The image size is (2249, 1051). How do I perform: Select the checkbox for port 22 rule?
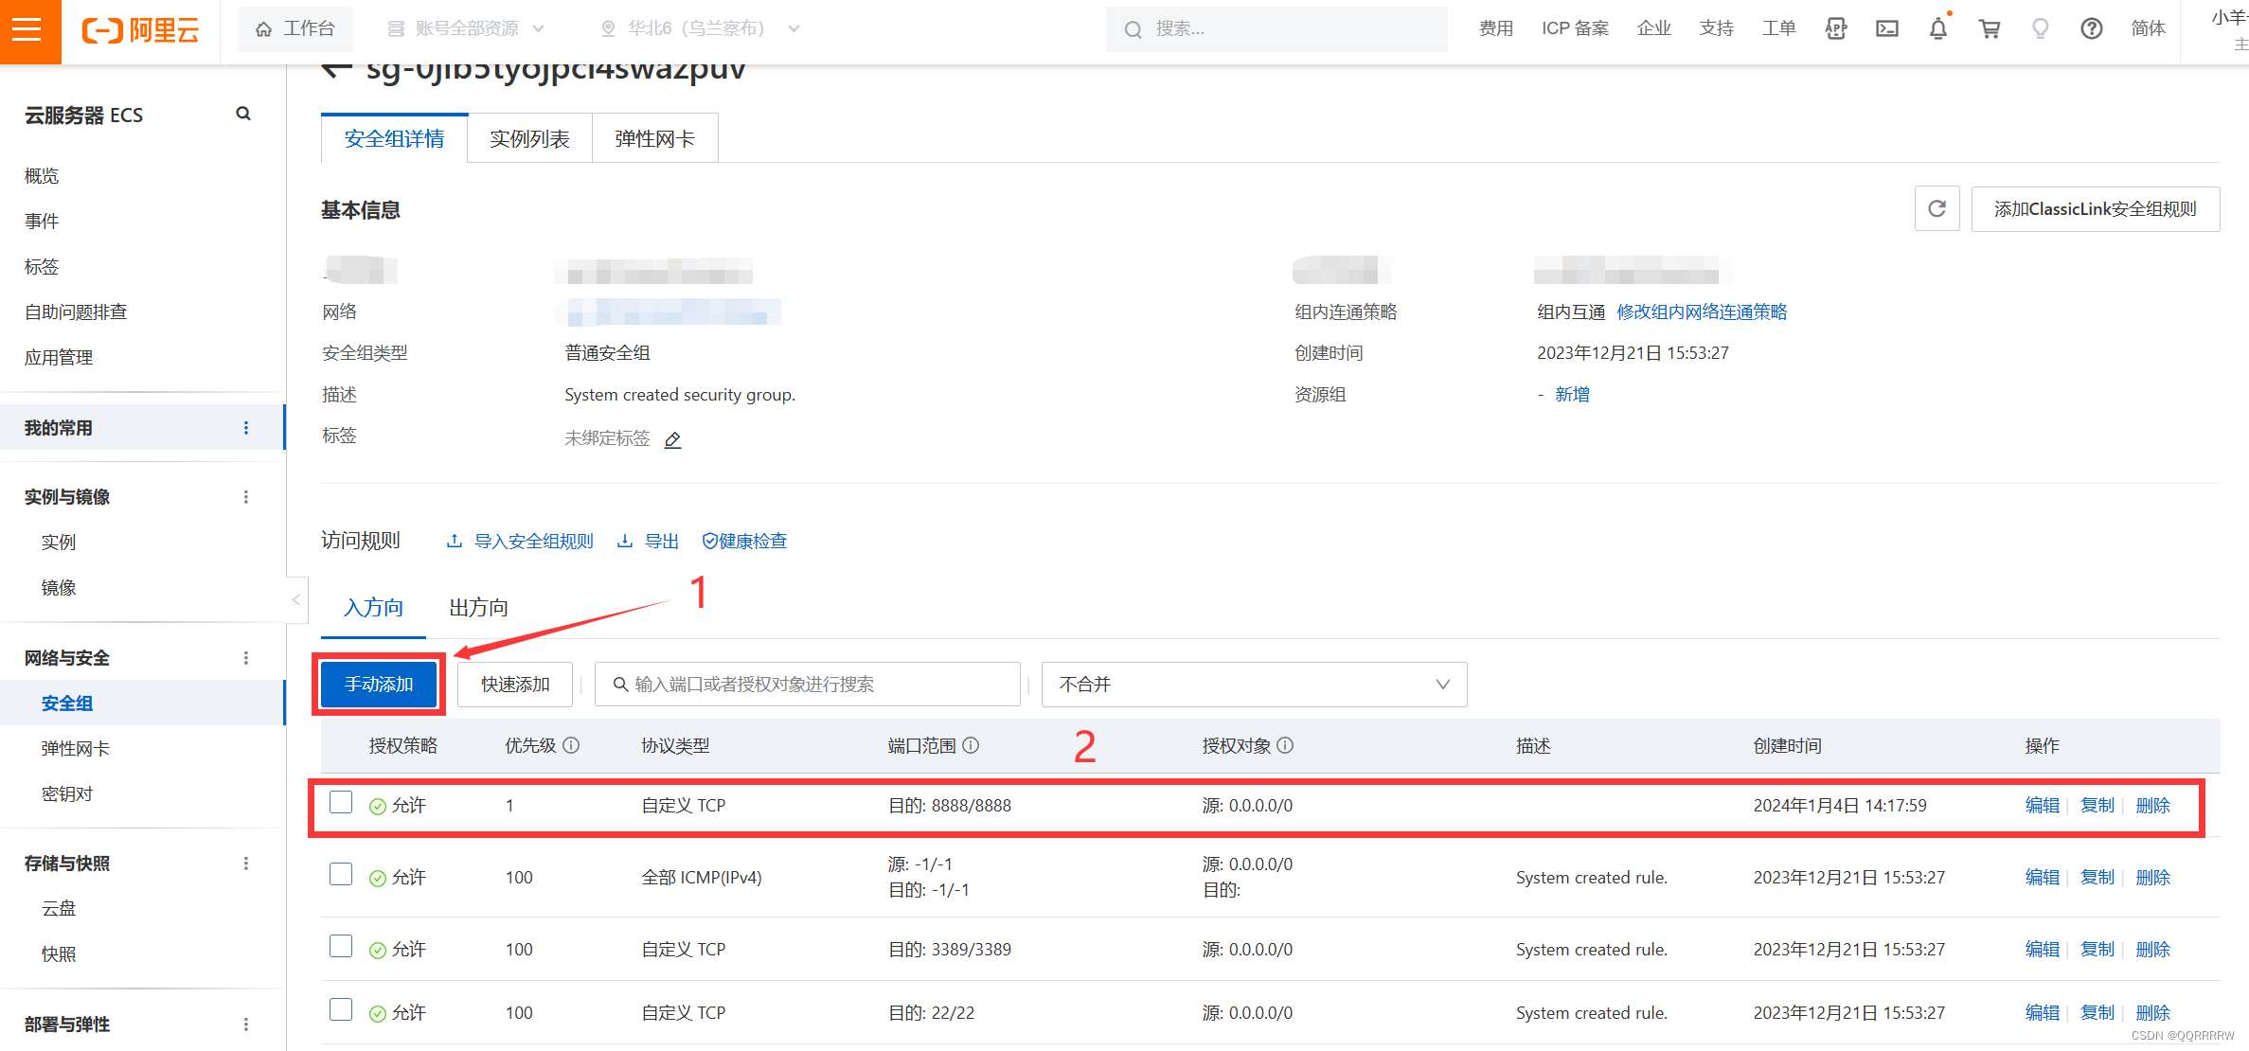tap(341, 1009)
